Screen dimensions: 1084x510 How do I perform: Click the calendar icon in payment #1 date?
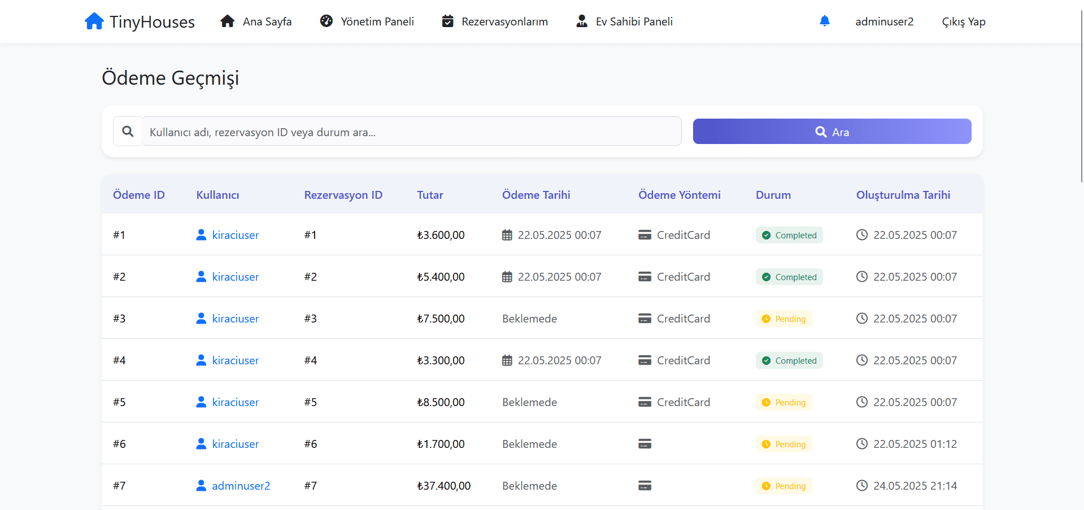click(507, 235)
